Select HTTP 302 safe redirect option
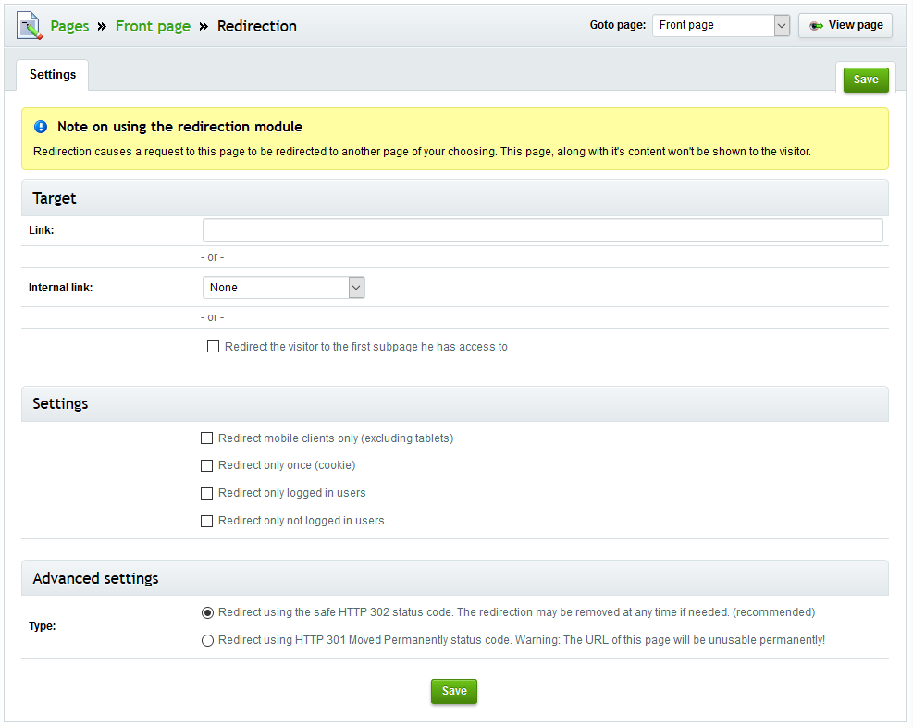 point(207,612)
